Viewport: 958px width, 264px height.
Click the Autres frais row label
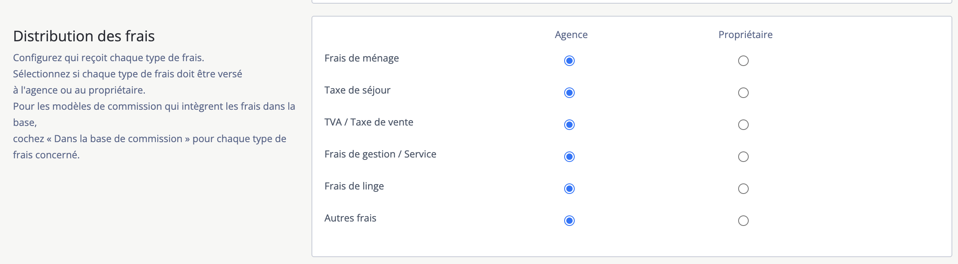[x=350, y=218]
